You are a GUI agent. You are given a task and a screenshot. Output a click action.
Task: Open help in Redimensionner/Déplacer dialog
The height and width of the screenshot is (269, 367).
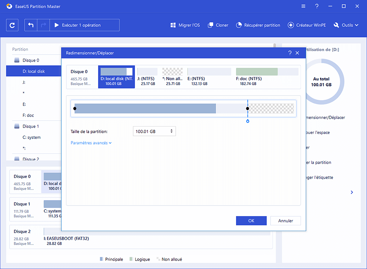point(290,53)
